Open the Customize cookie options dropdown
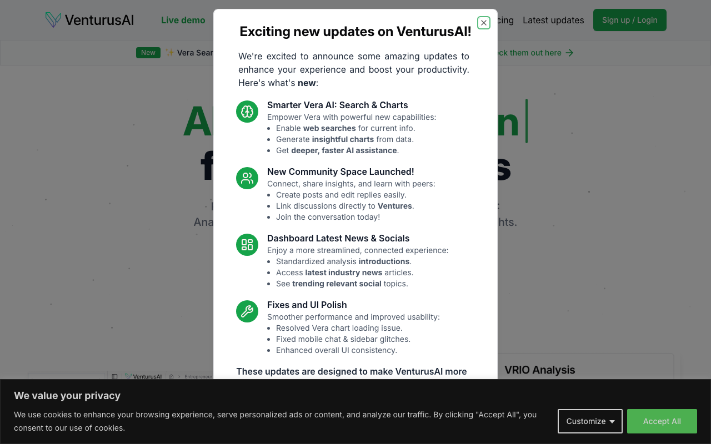This screenshot has width=711, height=444. point(590,421)
